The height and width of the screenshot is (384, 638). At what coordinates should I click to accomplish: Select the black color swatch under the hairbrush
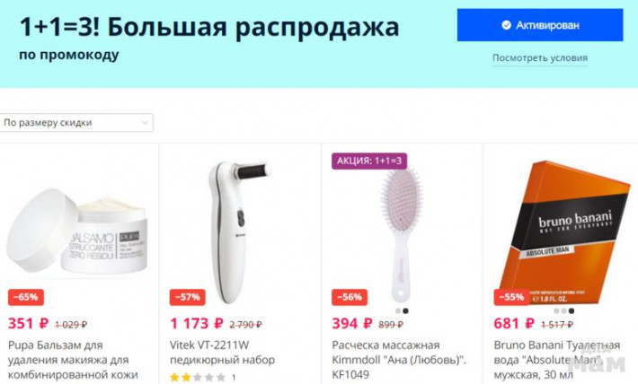[405, 310]
